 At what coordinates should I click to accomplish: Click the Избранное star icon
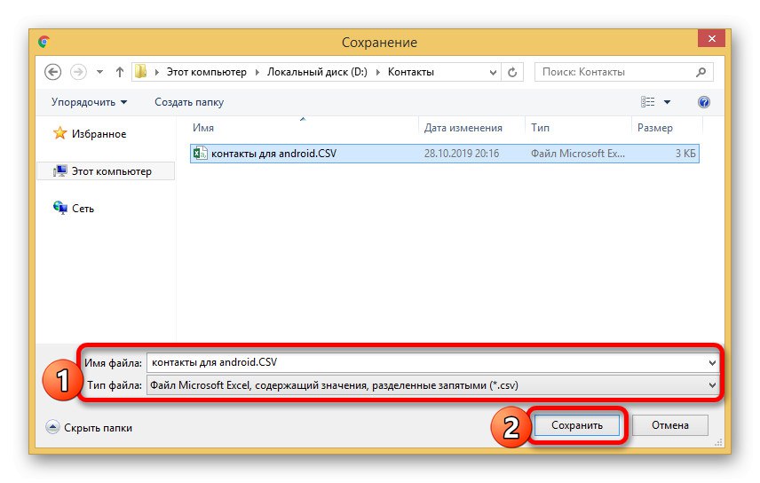60,133
